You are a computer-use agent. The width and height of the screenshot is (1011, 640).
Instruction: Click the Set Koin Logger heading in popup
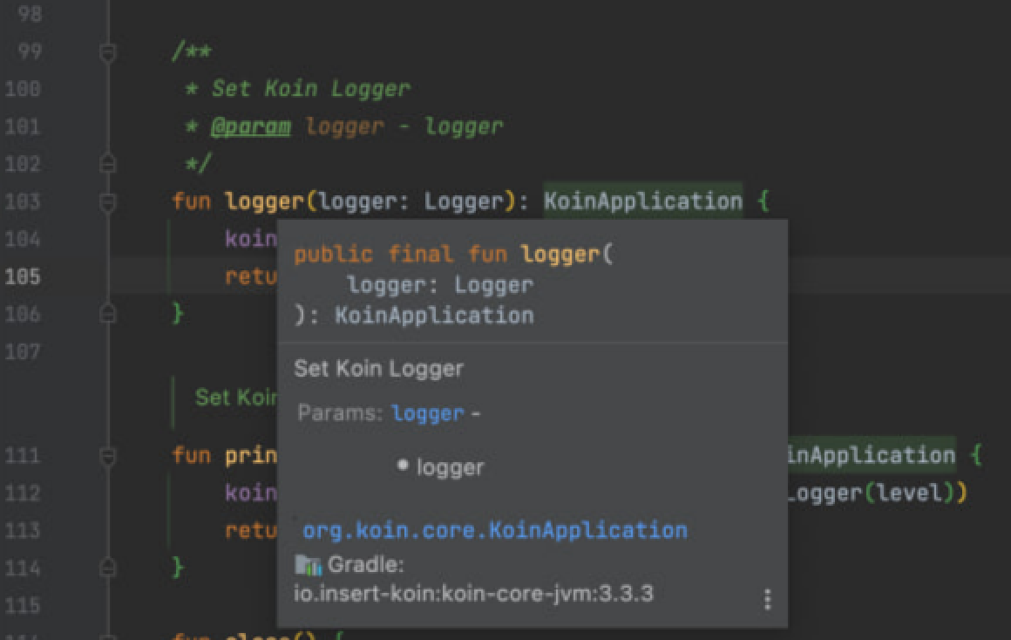pyautogui.click(x=378, y=368)
